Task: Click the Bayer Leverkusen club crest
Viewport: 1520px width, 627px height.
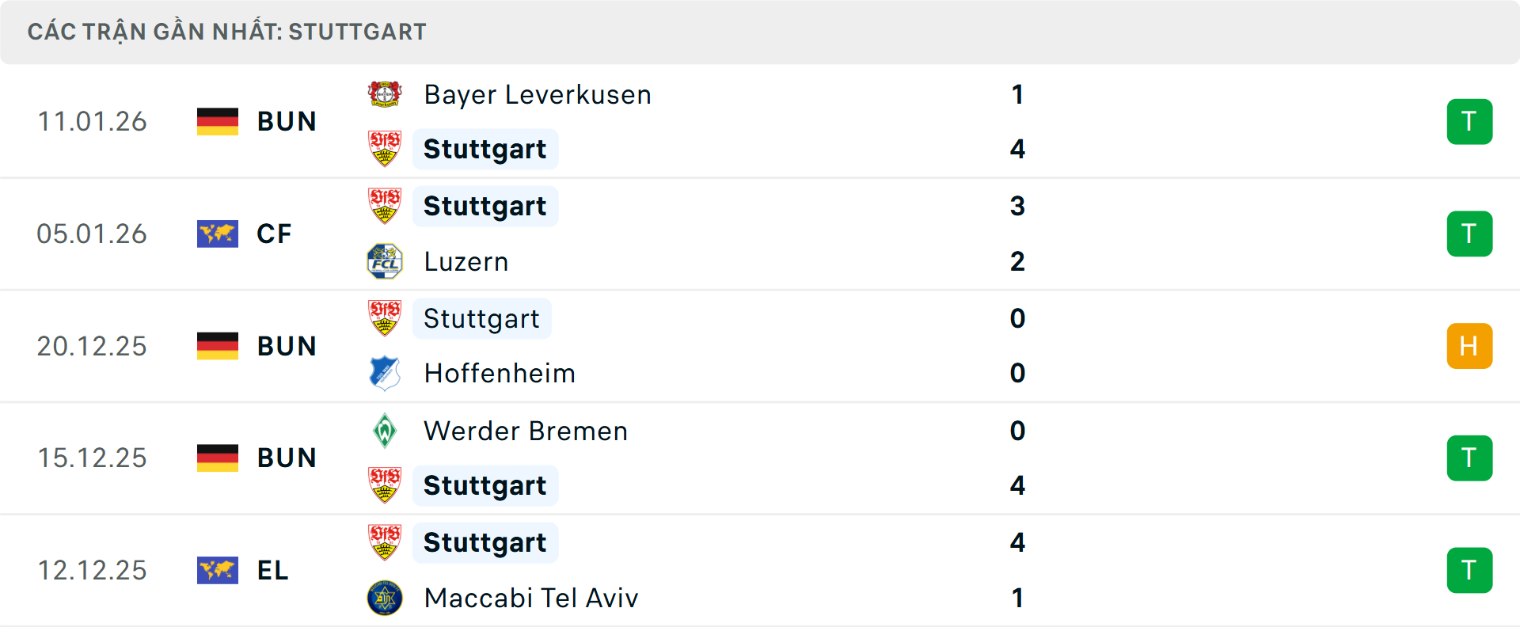Action: point(385,94)
